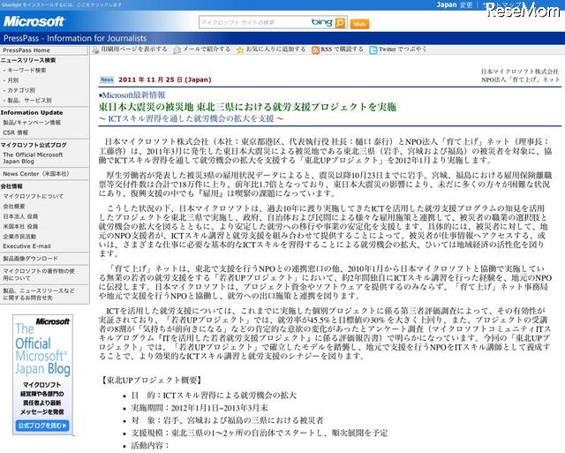This screenshot has width=565, height=453.
Task: Open 製品、ニュースリリースなどに関するお問合せ先 link
Action: point(39,294)
